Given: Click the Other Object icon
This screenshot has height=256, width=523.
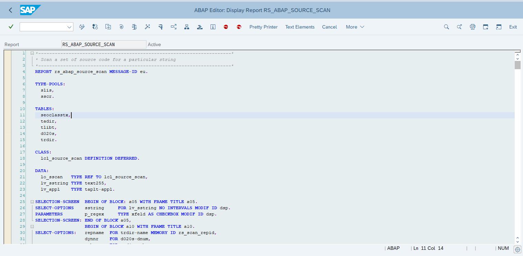Looking at the screenshot, I should tap(108, 27).
